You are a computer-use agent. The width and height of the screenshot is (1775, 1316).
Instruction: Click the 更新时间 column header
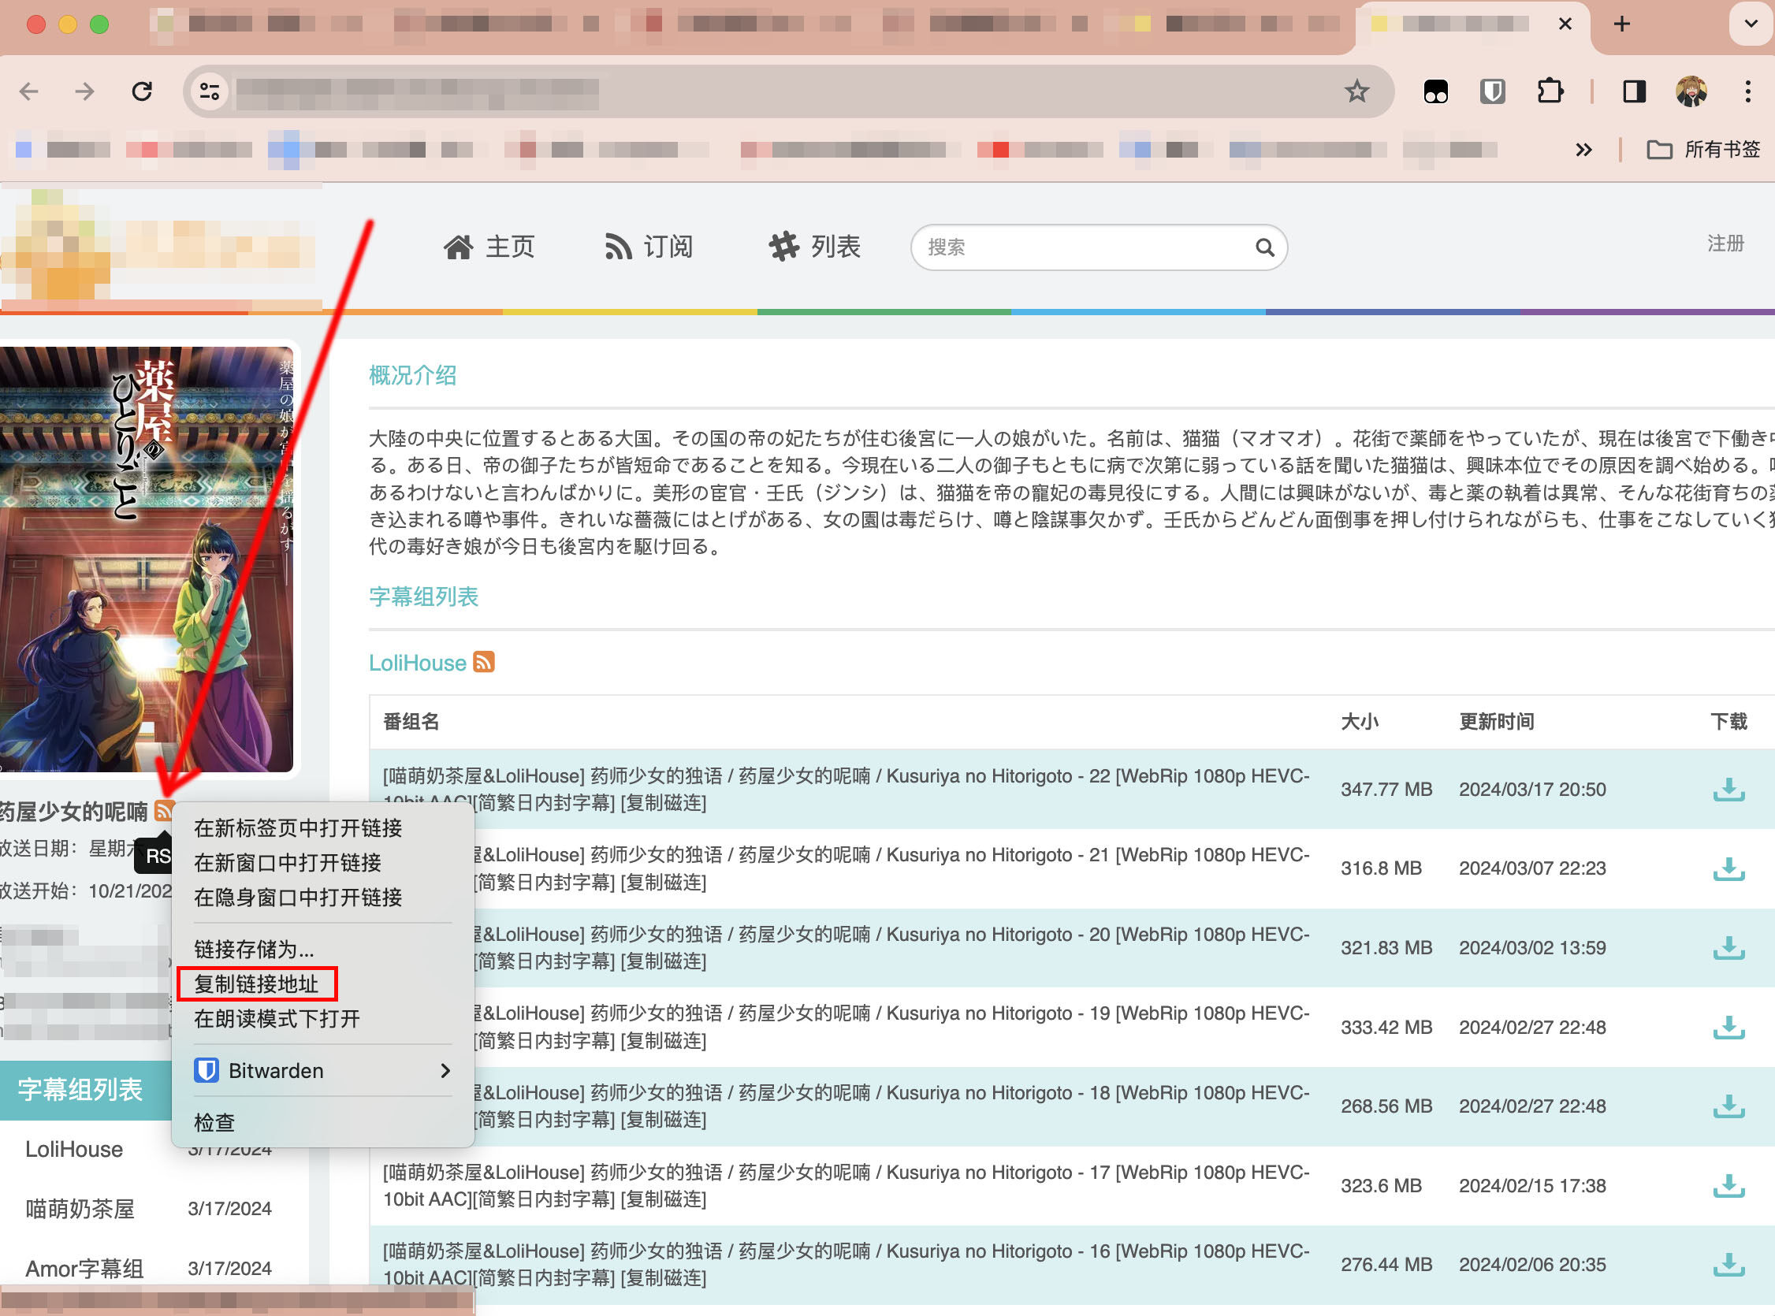pyautogui.click(x=1496, y=722)
